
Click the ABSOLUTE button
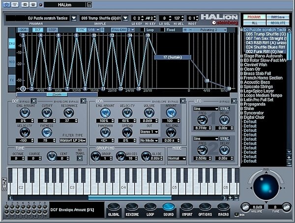(278, 23)
